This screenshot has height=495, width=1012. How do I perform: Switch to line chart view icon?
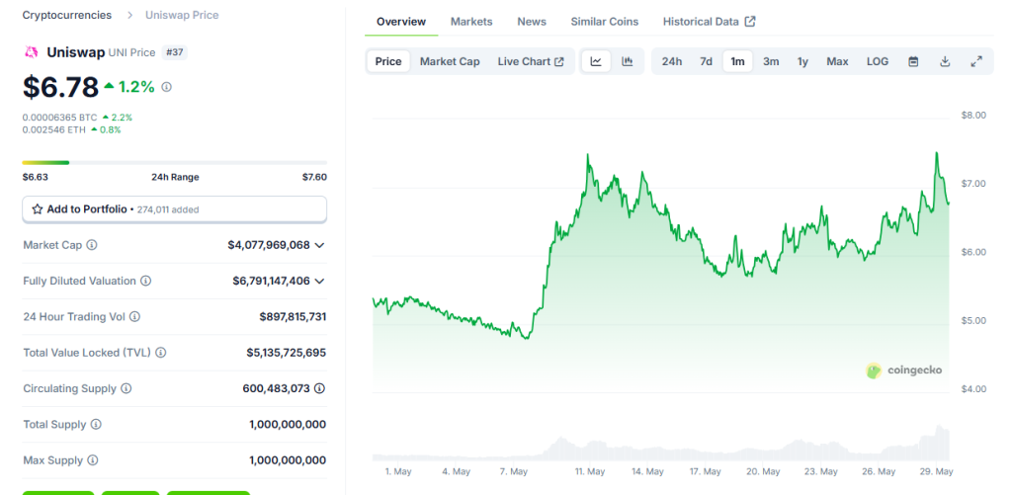596,61
